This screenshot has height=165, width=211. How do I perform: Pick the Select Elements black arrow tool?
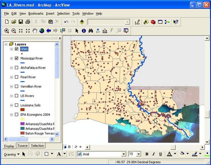[77, 31]
